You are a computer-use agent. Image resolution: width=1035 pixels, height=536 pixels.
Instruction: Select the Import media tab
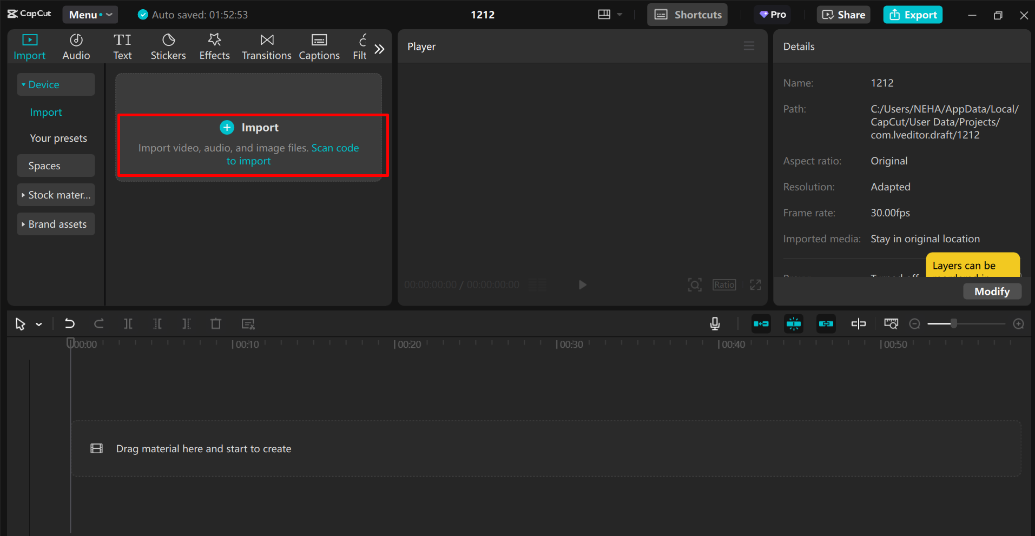click(x=30, y=47)
